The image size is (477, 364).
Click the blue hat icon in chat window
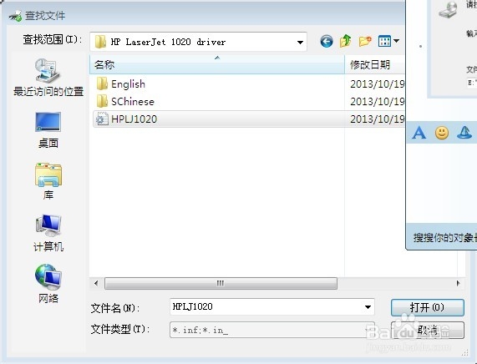[x=464, y=133]
